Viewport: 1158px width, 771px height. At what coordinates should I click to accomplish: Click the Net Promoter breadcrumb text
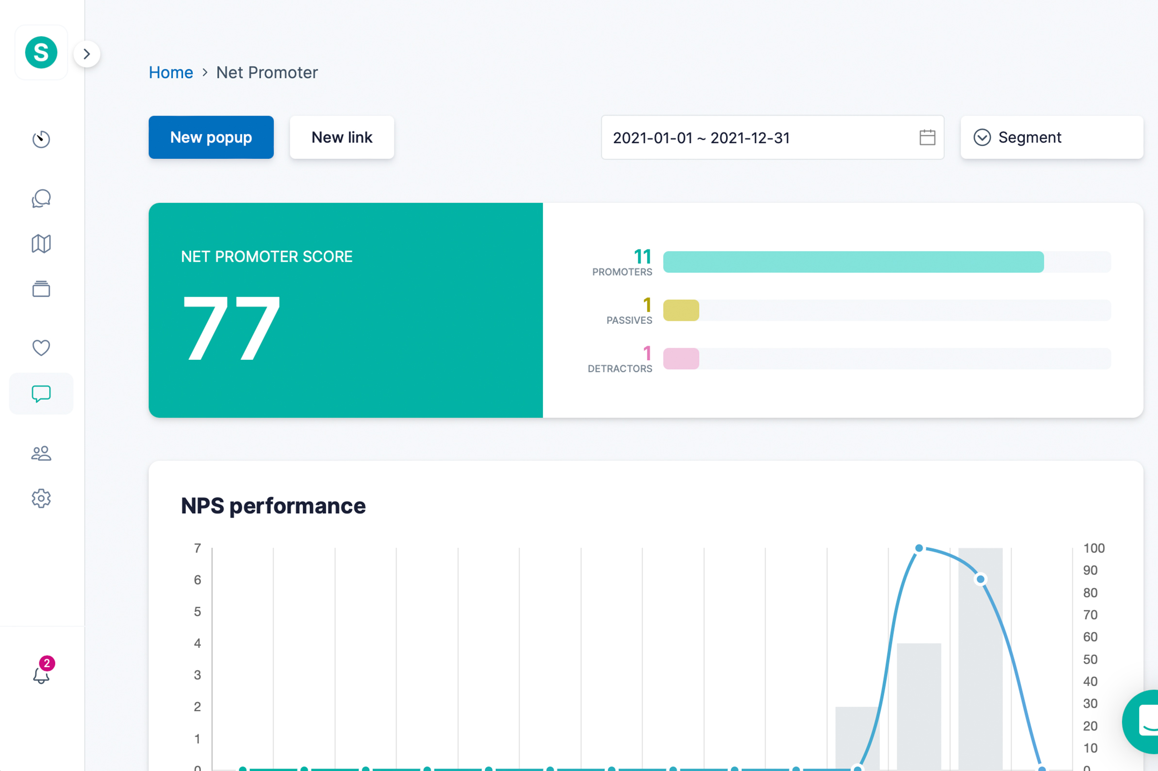pos(267,72)
